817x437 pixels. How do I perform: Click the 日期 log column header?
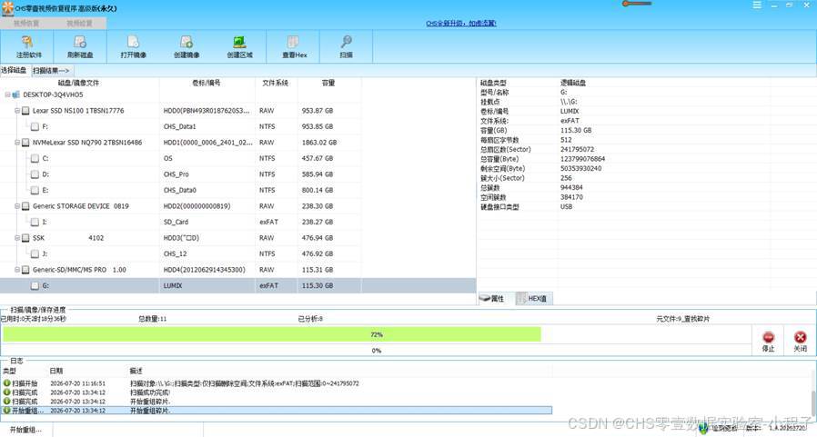pos(56,371)
